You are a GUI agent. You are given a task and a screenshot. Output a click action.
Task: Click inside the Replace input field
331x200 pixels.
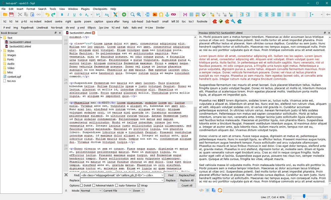pos(120,180)
